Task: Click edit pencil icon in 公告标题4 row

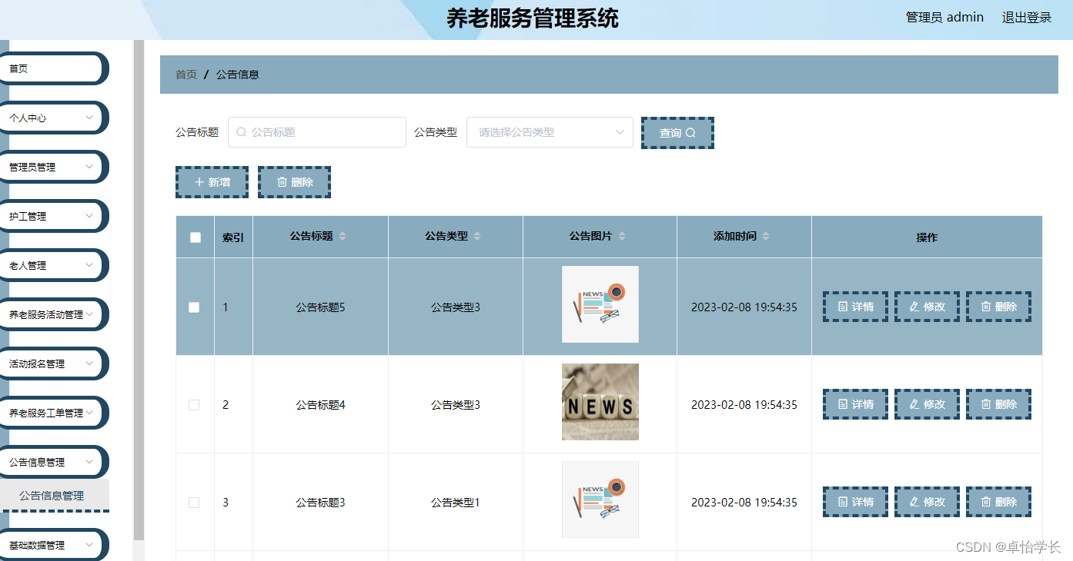Action: tap(914, 404)
